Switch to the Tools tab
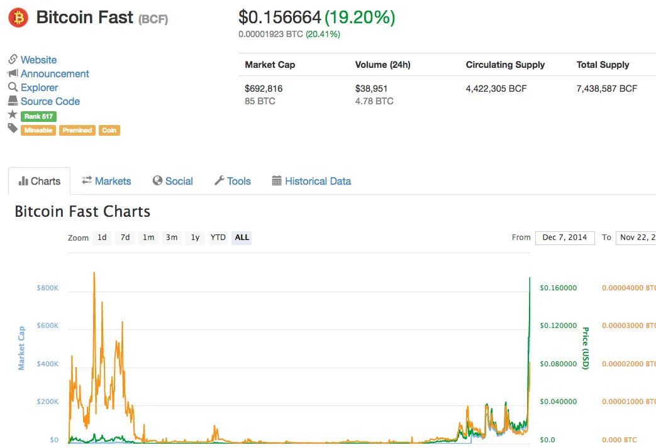Image resolution: width=656 pixels, height=448 pixels. pyautogui.click(x=233, y=181)
